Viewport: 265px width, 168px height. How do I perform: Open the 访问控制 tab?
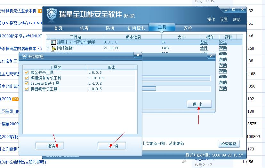point(136,28)
